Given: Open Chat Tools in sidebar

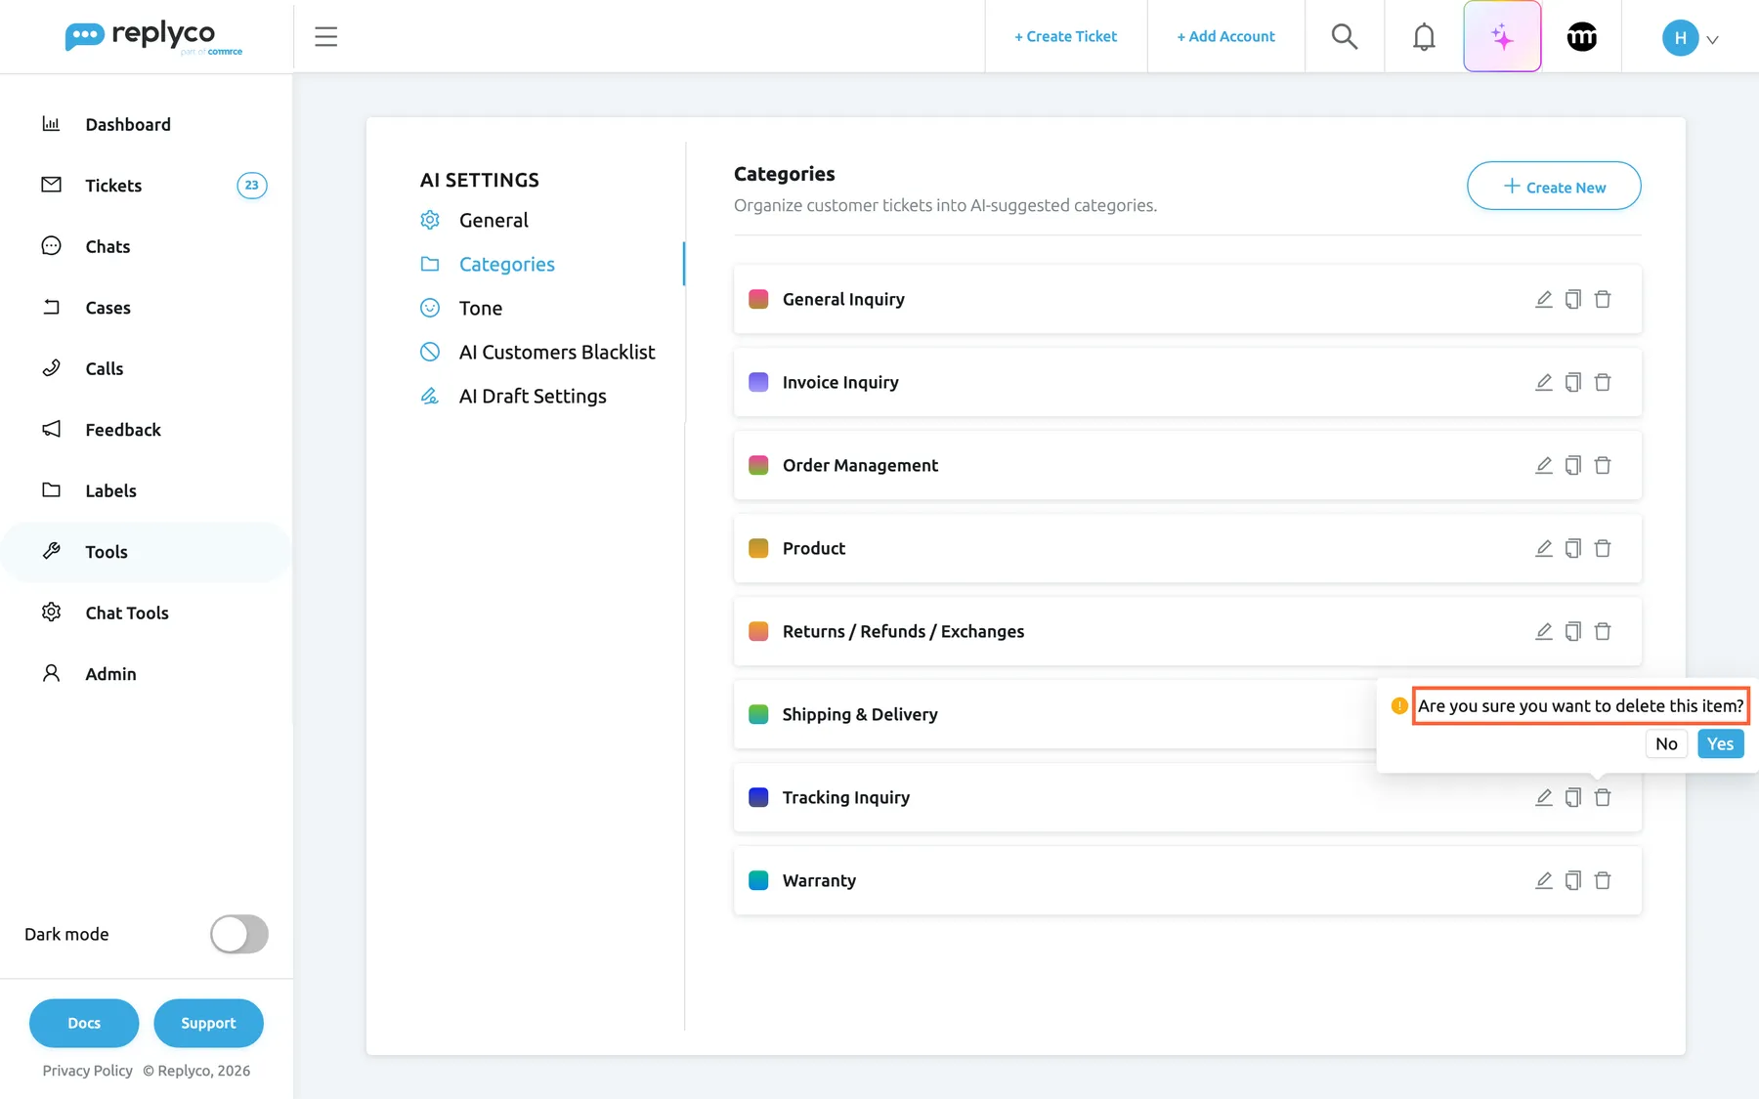Looking at the screenshot, I should [147, 613].
